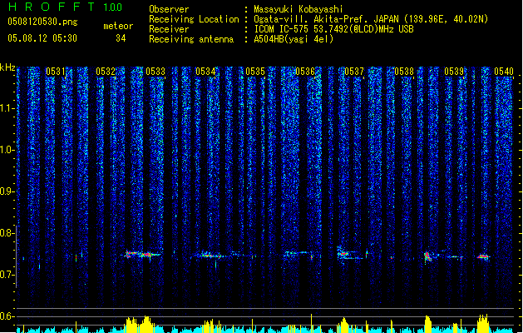Click the meteor count value 34
The image size is (523, 333).
(121, 38)
